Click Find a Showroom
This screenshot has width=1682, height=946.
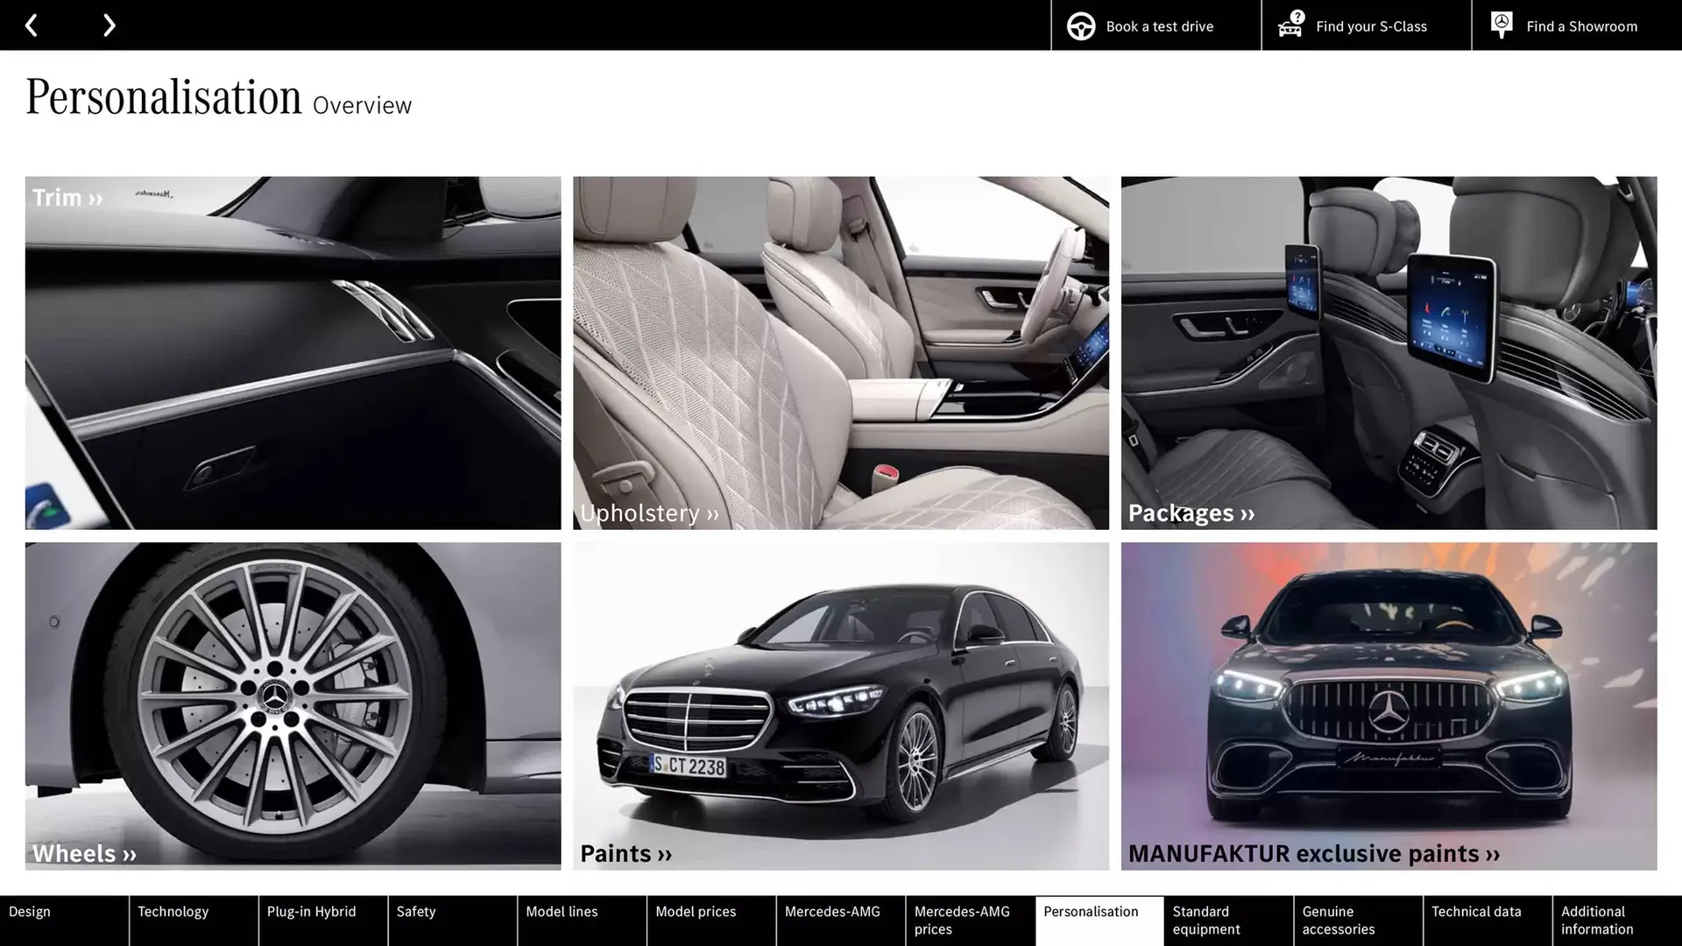tap(1581, 25)
